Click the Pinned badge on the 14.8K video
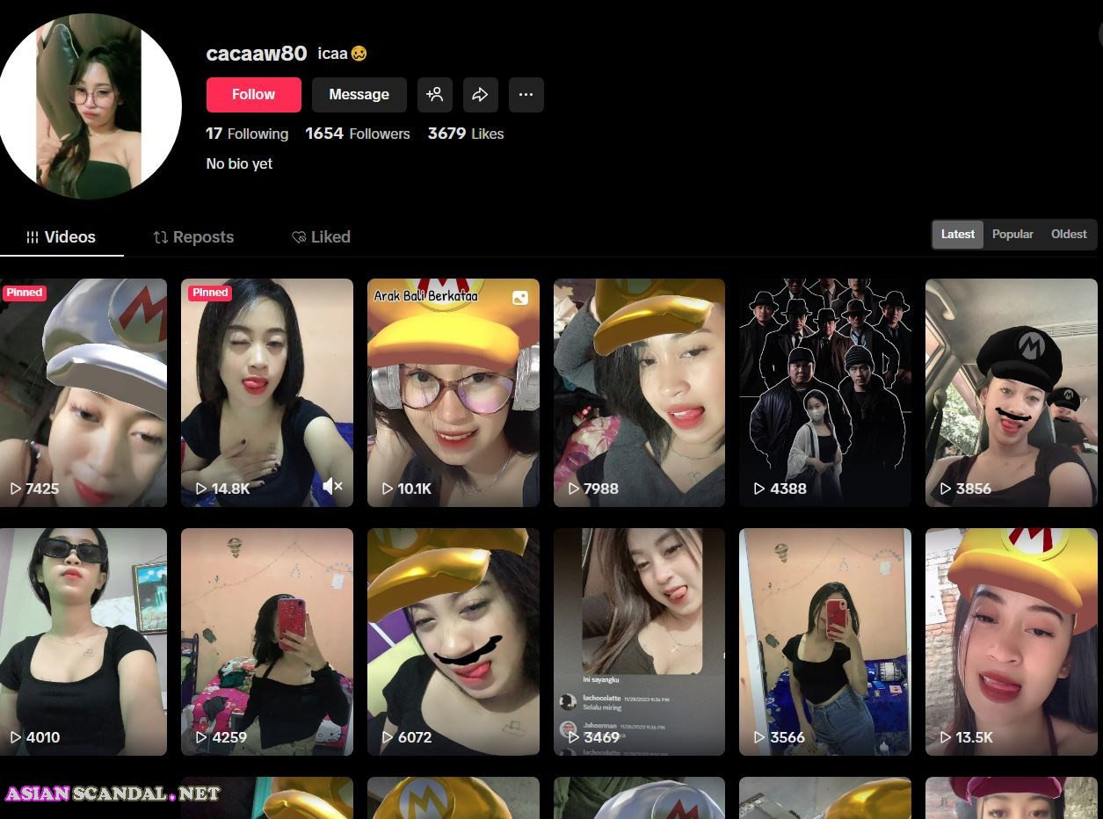Image resolution: width=1103 pixels, height=819 pixels. (210, 293)
